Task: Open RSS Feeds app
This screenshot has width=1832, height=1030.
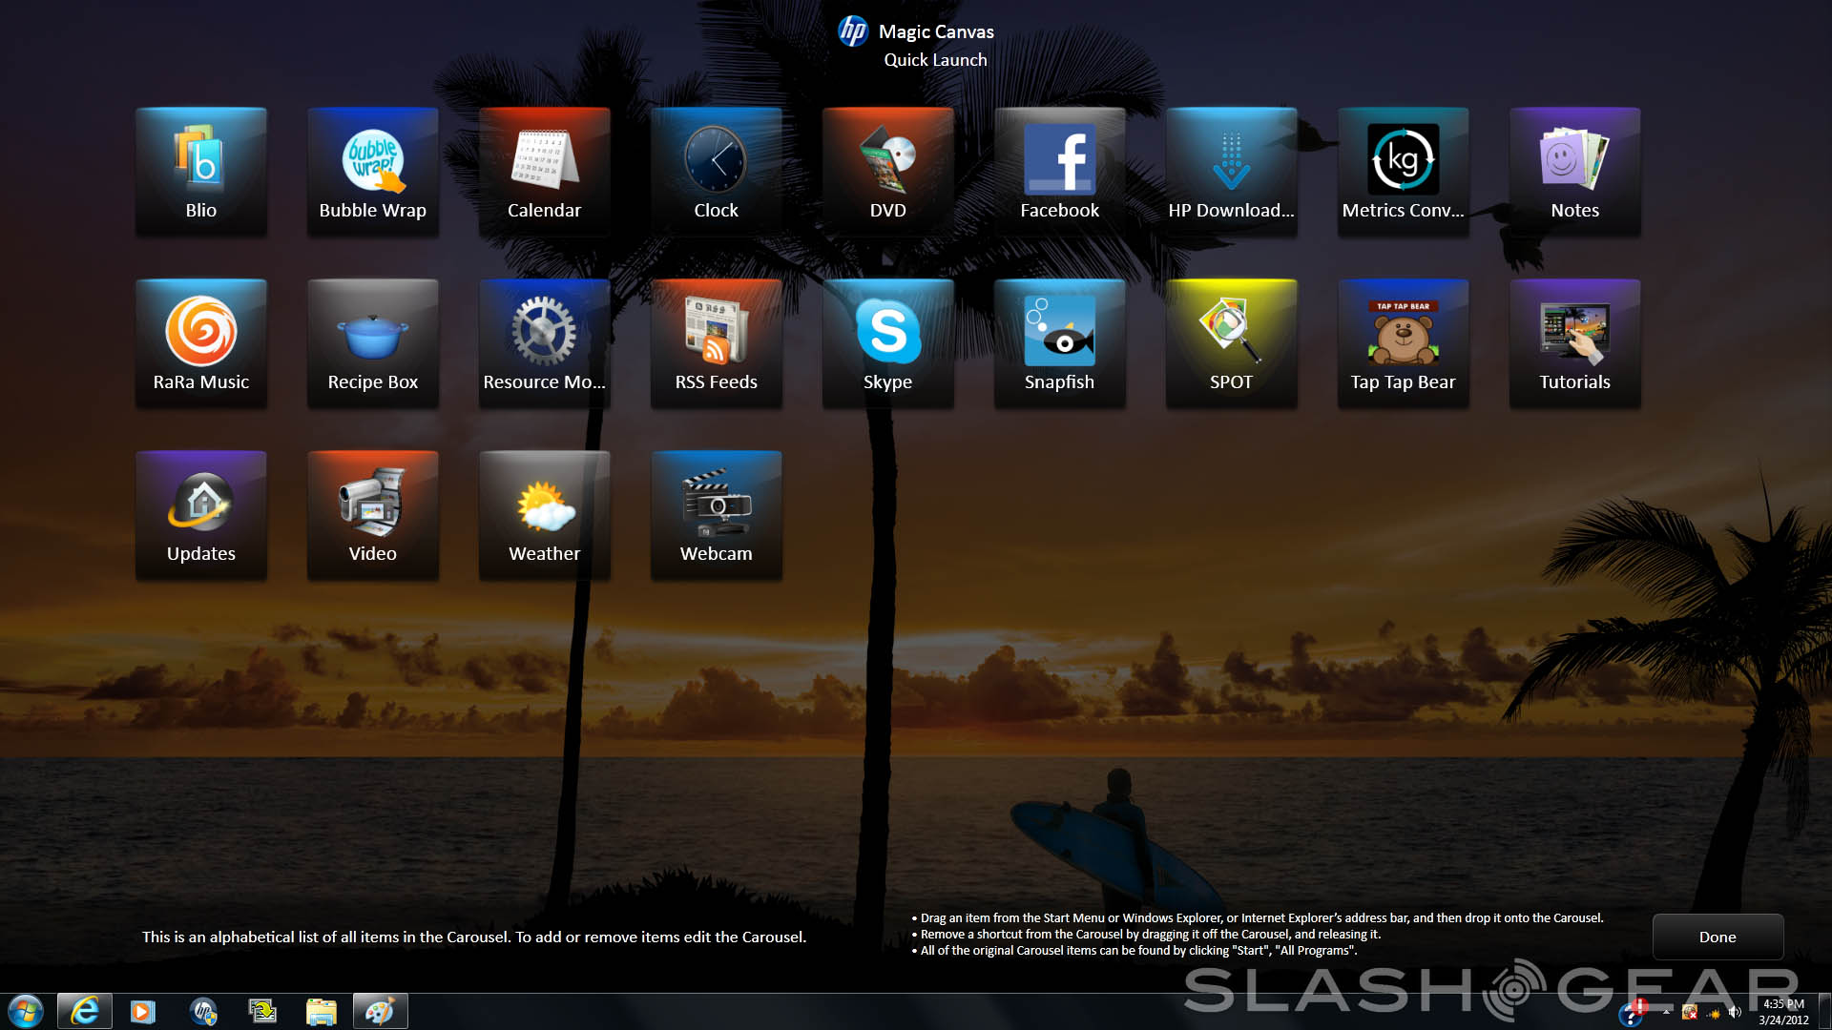Action: [x=716, y=343]
